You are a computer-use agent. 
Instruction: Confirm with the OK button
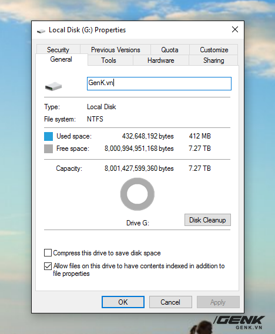pyautogui.click(x=123, y=302)
